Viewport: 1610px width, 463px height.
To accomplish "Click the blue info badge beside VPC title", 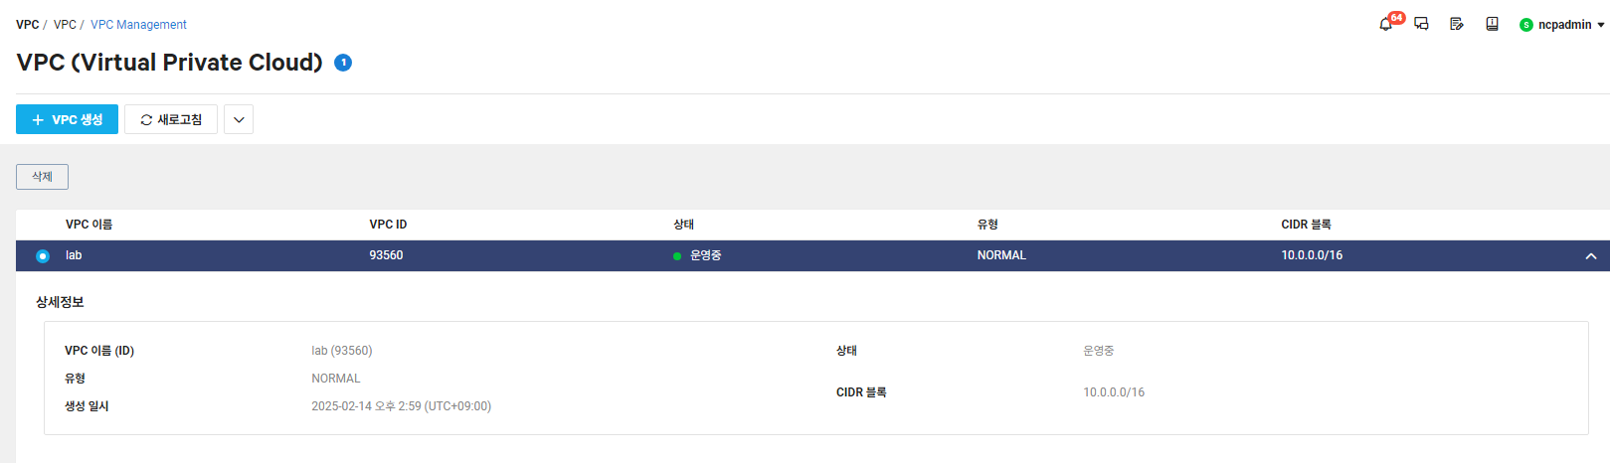I will [x=343, y=63].
